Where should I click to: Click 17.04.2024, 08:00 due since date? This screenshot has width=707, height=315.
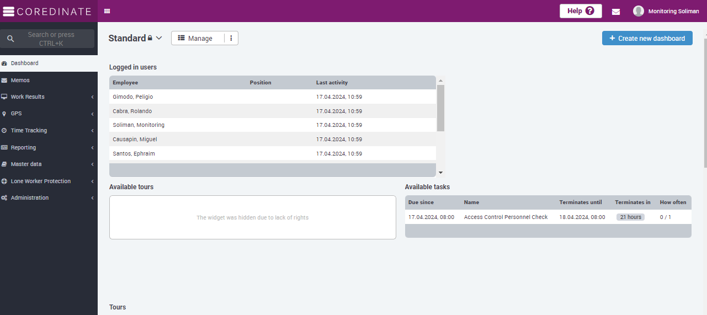(432, 217)
